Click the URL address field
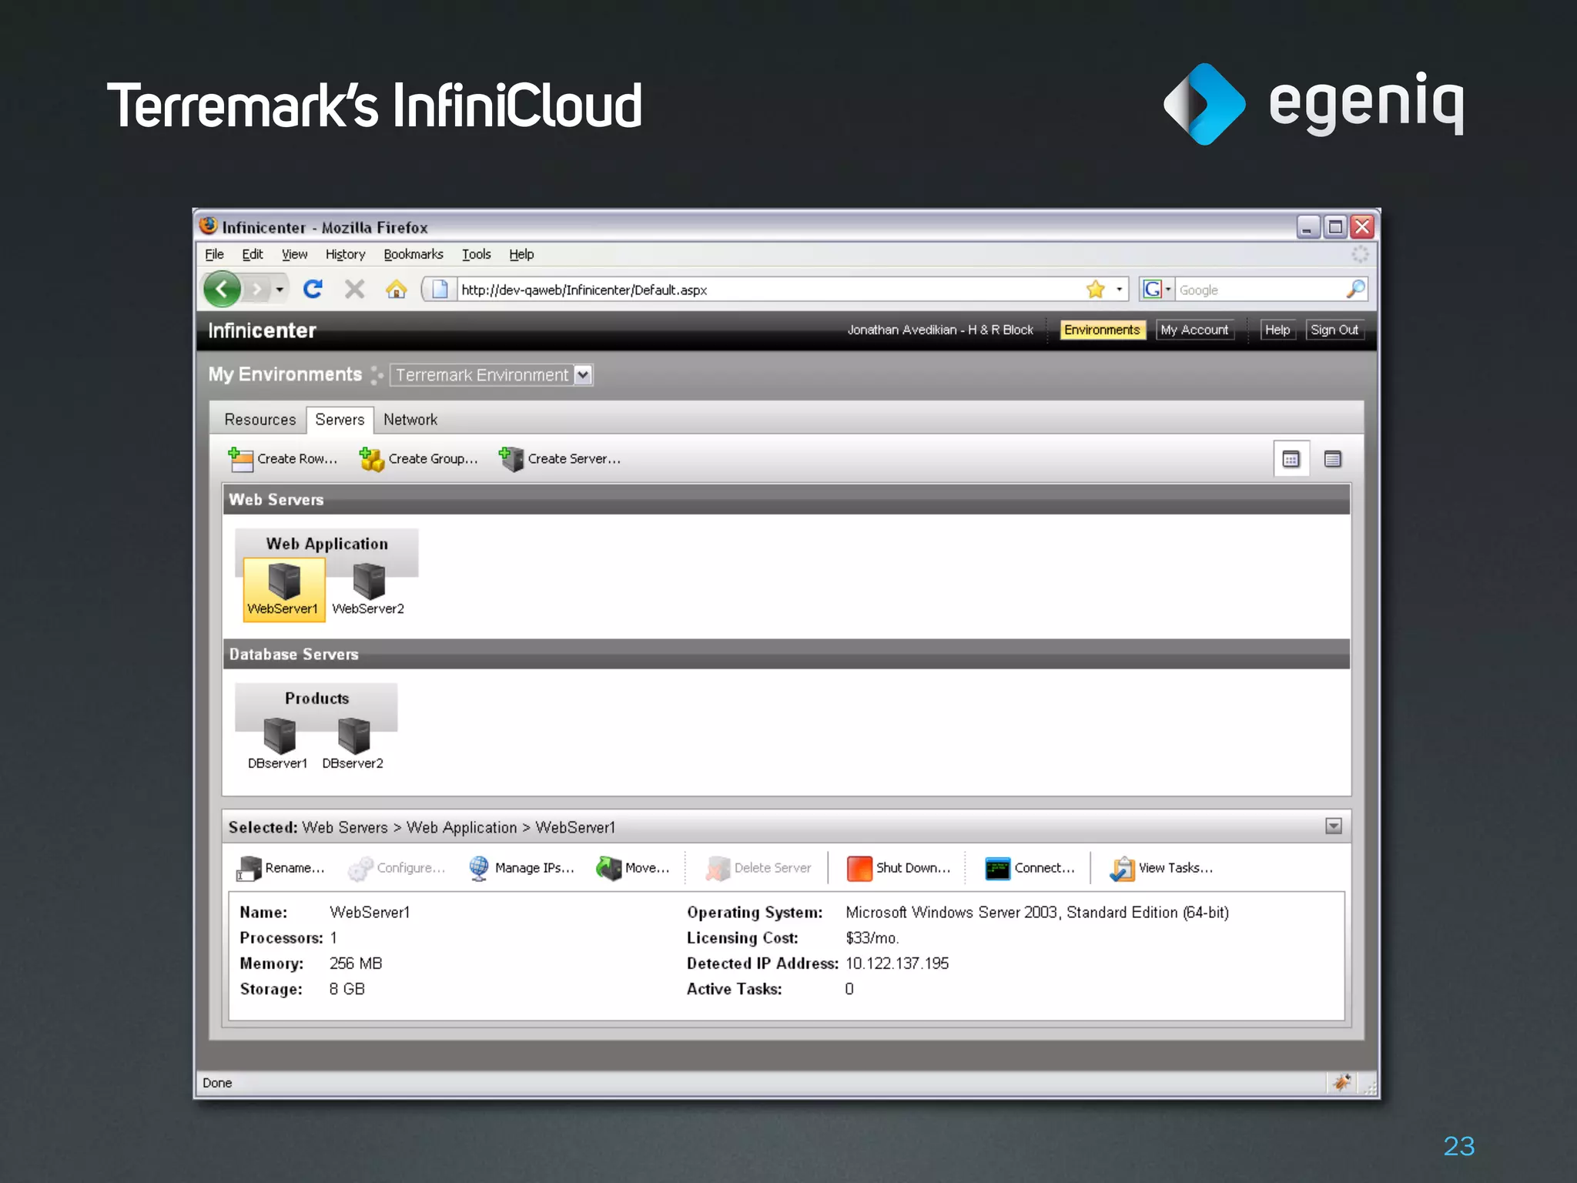The height and width of the screenshot is (1183, 1577). [x=770, y=290]
